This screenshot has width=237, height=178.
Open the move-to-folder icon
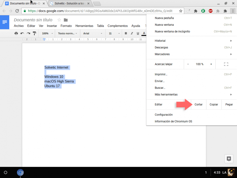[x=66, y=20]
